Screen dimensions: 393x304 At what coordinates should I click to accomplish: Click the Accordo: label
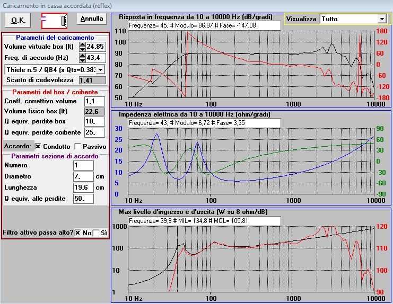point(18,146)
